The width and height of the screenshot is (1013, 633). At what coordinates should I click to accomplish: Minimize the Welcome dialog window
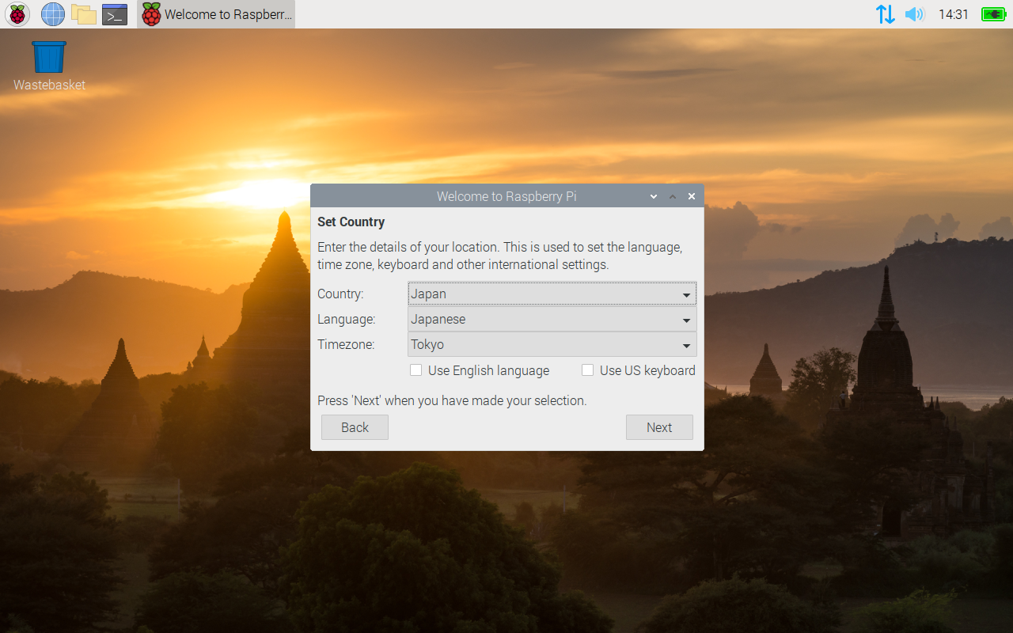pos(654,196)
